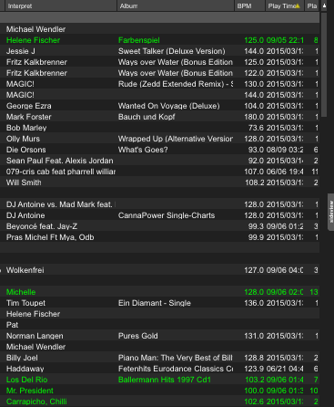Select George Ezra Wanted On Voyage row
The height and width of the screenshot is (407, 334).
tap(159, 106)
